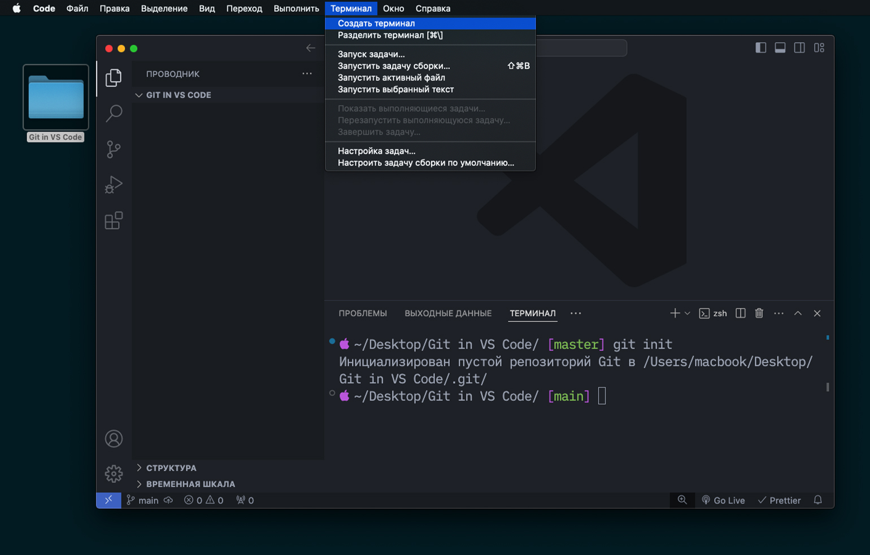Image resolution: width=870 pixels, height=555 pixels.
Task: Open the Extensions view icon
Action: [114, 220]
